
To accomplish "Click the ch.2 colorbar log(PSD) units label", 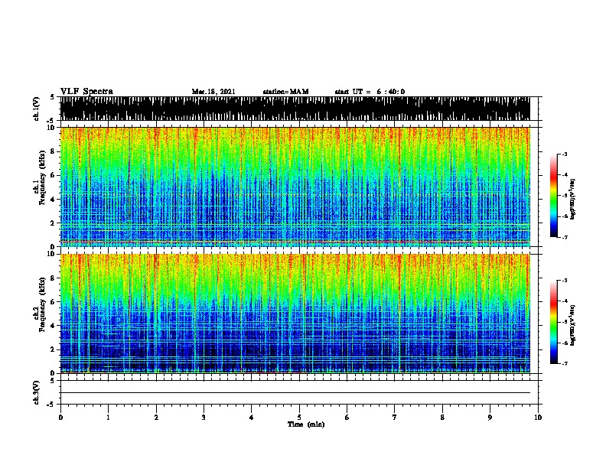I will pos(572,325).
